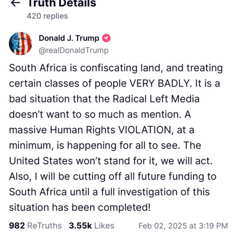
Task: Go back using the left arrow icon
Action: [x=15, y=3]
